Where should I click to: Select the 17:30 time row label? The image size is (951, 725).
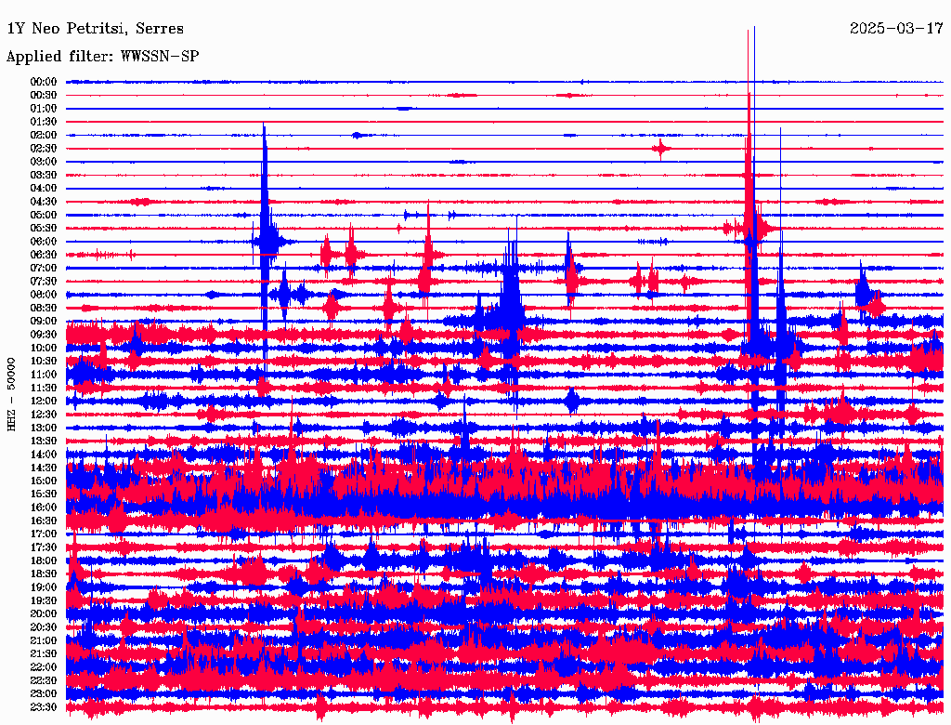coord(43,547)
